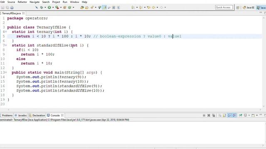Open the New Java Class dropdown arrow
266x149 pixels.
click(73, 7)
